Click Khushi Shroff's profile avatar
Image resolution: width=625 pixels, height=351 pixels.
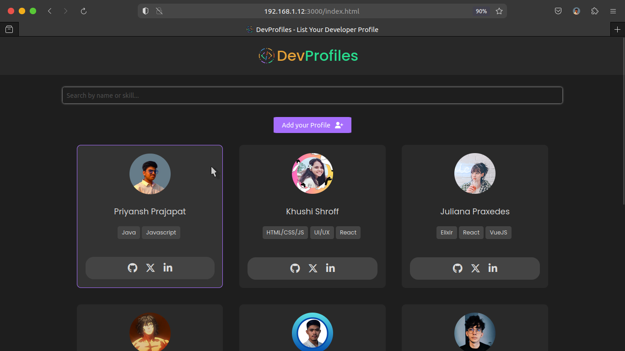(312, 174)
